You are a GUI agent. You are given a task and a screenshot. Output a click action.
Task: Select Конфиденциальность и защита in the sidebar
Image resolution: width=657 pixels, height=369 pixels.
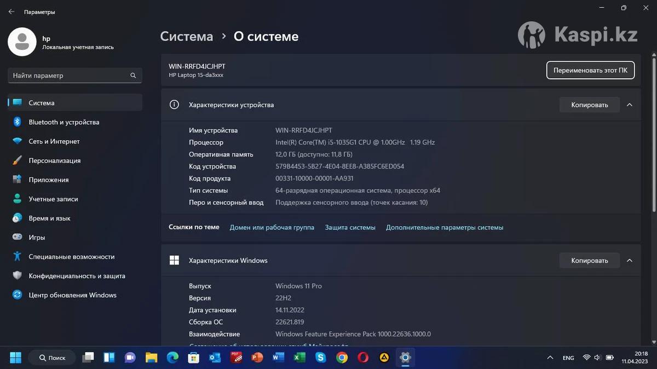coord(75,276)
